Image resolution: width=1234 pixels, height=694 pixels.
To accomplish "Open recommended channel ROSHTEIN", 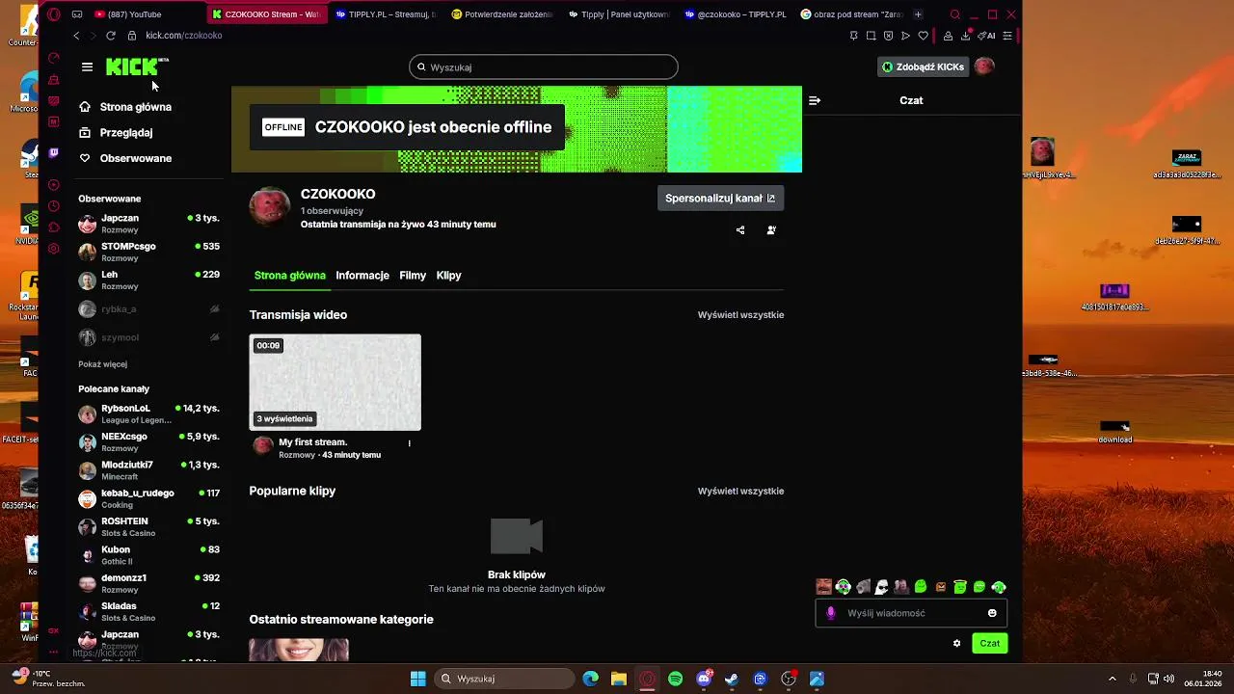I will (x=148, y=526).
